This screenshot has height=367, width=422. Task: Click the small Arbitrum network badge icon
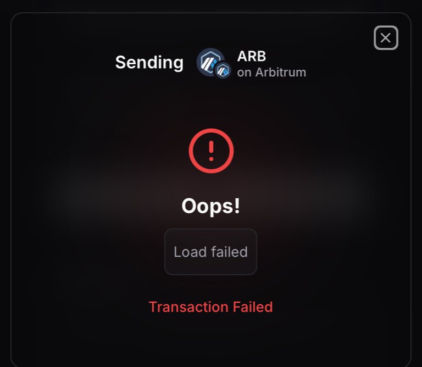[223, 70]
